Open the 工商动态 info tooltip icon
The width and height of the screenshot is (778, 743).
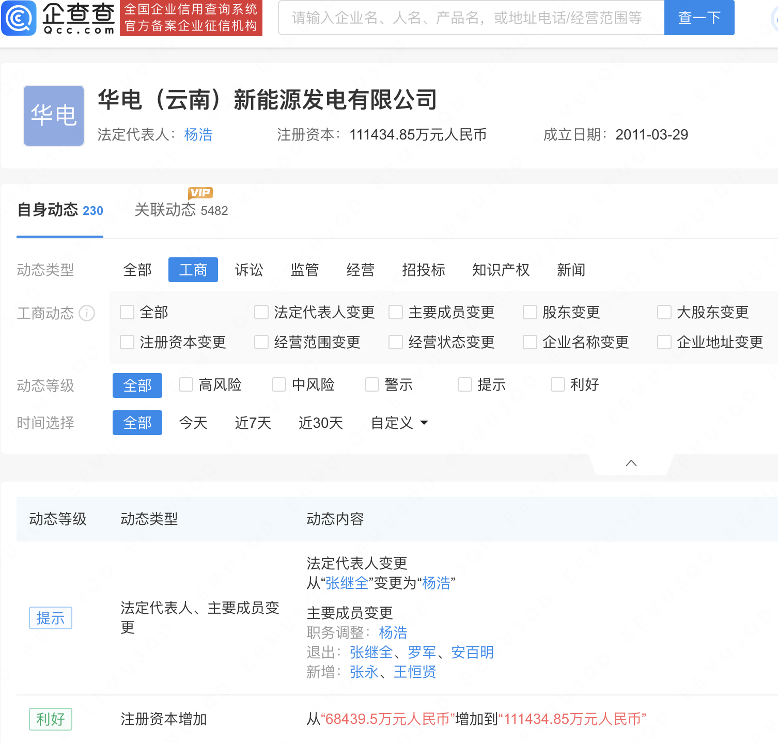pyautogui.click(x=87, y=313)
